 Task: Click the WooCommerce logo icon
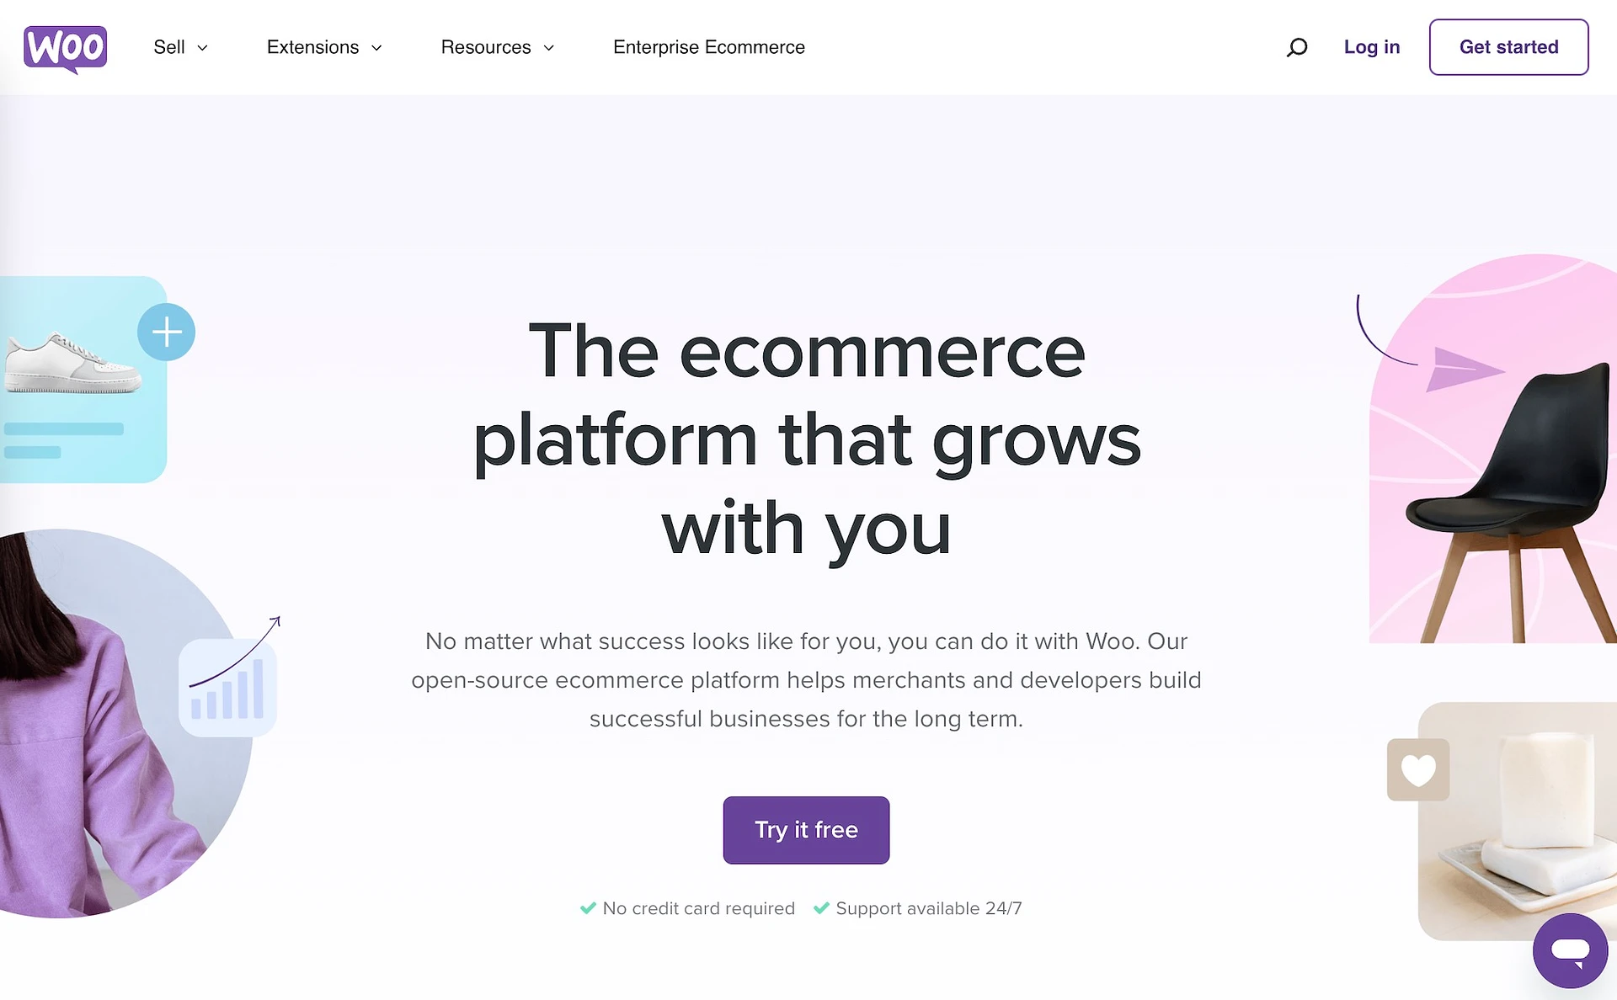tap(65, 46)
